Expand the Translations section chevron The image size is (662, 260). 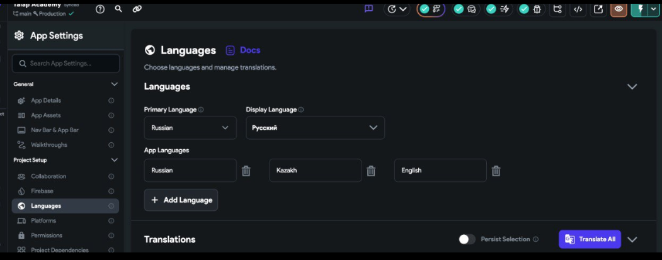(632, 239)
